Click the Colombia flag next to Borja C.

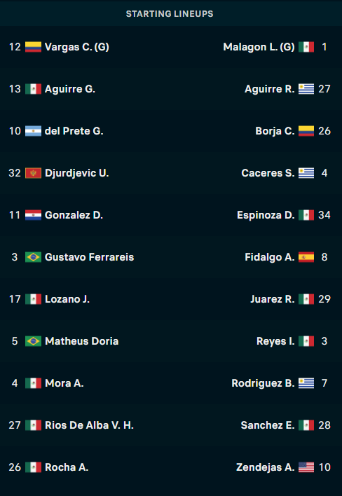pos(306,131)
